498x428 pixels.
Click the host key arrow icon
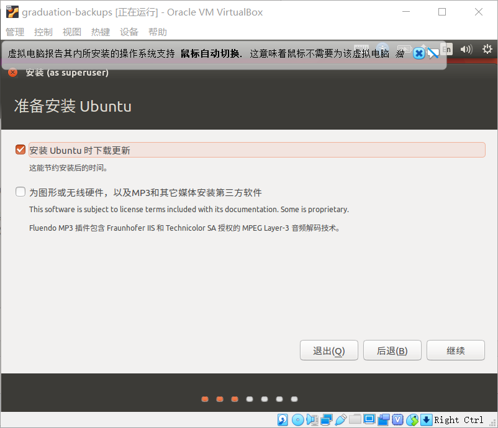(426, 420)
